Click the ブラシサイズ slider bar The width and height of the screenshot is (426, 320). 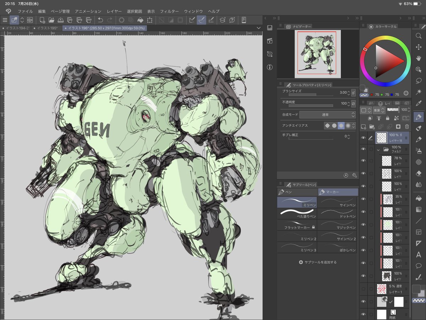coord(310,95)
